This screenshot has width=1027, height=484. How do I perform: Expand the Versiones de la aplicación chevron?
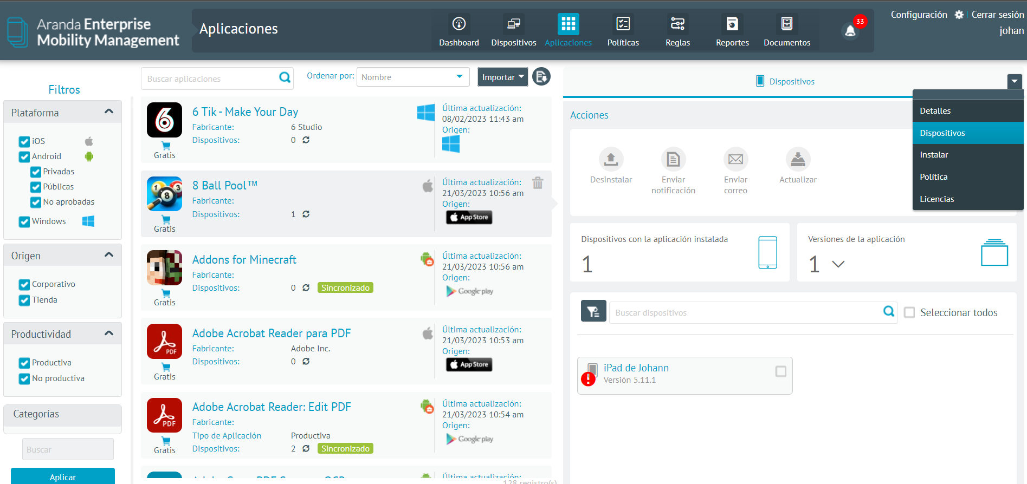(838, 264)
